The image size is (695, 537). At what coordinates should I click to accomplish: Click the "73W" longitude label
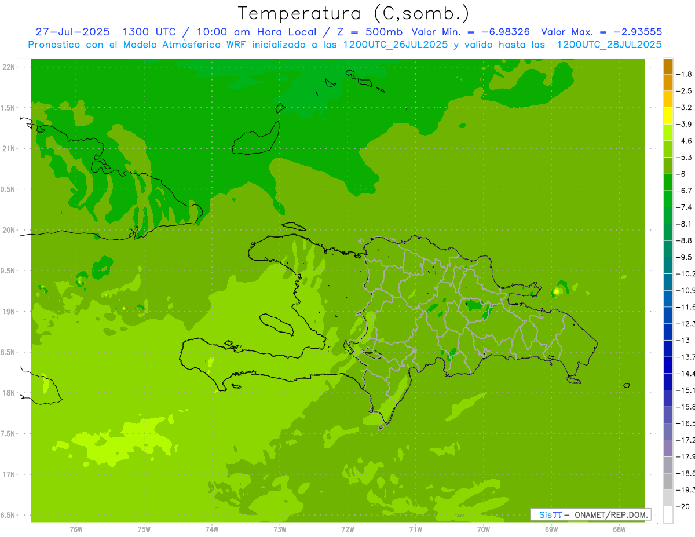pyautogui.click(x=280, y=529)
